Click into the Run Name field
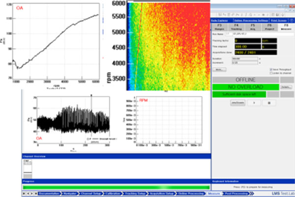Screen dimensions: 295x197 pyautogui.click(x=263, y=34)
